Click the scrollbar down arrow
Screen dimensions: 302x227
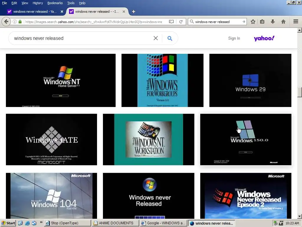[300, 216]
